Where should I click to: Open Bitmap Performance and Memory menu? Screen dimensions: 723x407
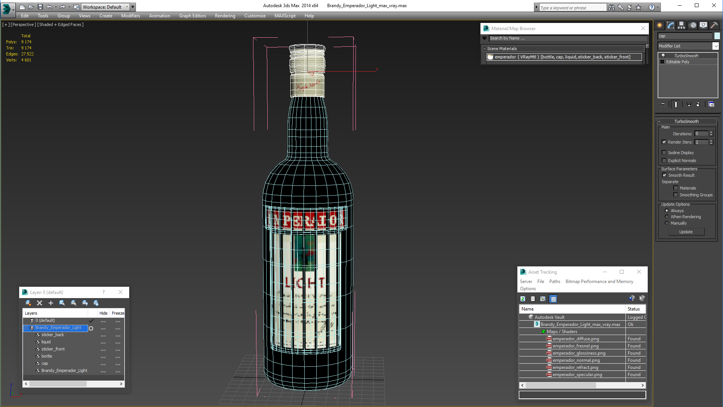(599, 282)
